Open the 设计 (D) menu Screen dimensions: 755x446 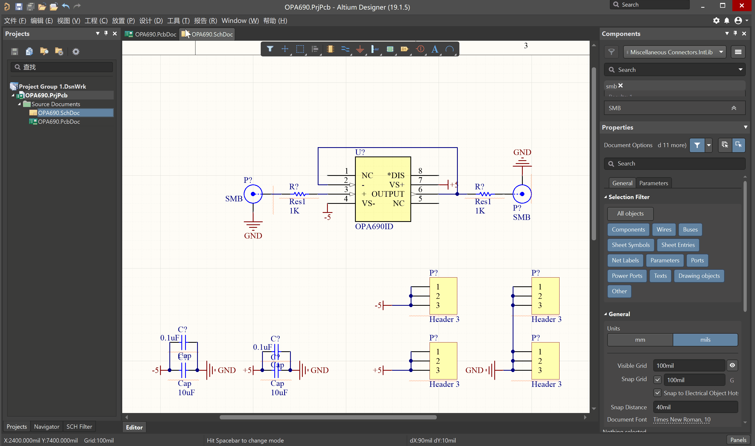point(151,21)
